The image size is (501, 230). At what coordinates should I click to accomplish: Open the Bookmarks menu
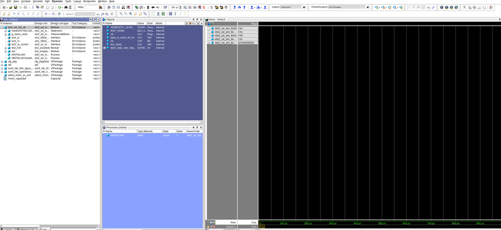[89, 2]
